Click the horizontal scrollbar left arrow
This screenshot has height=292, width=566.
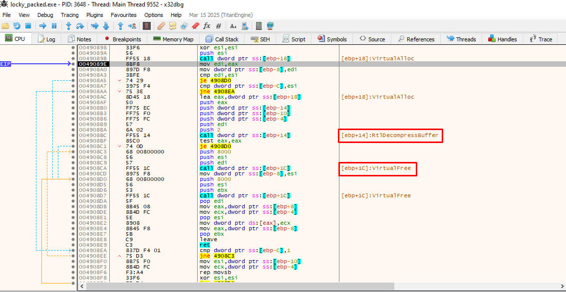click(x=81, y=286)
